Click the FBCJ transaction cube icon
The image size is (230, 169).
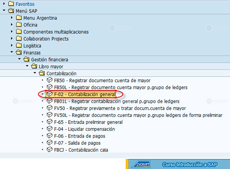click(x=50, y=150)
